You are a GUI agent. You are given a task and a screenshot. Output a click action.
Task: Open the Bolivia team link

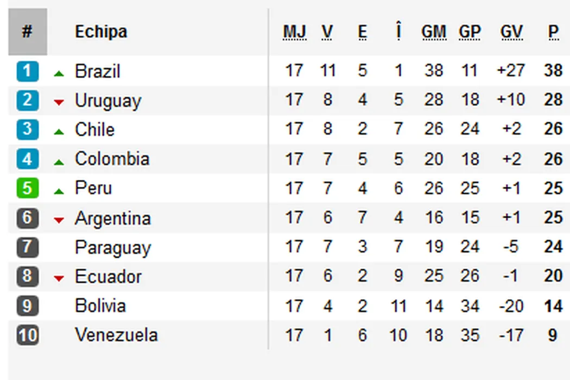tap(100, 306)
